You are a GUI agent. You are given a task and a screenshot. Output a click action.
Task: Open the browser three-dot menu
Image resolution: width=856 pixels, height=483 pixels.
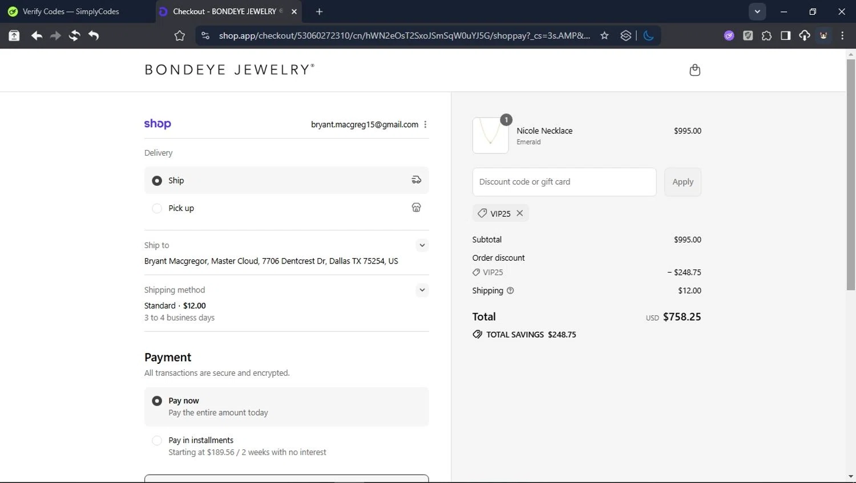click(x=842, y=36)
